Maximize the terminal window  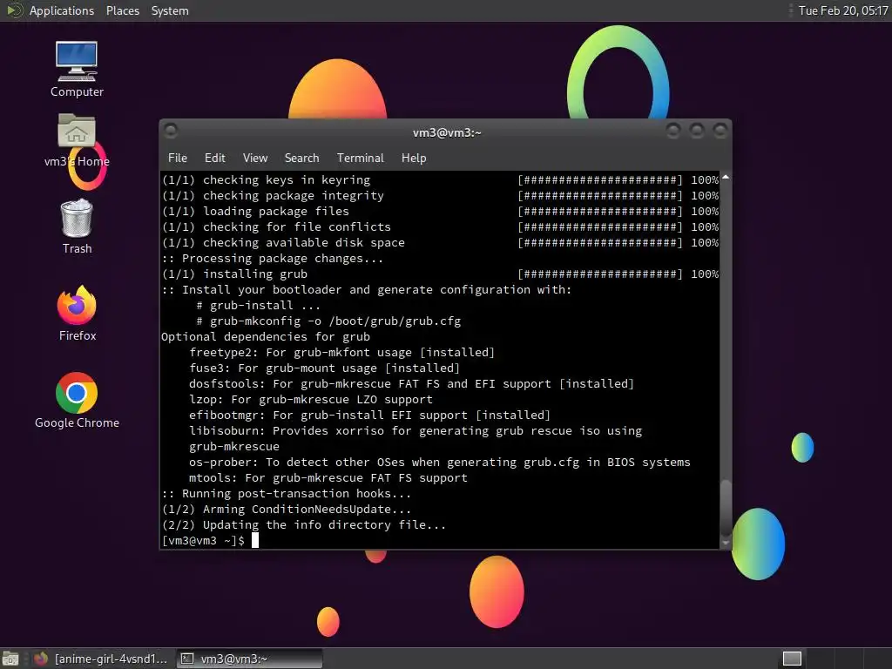click(697, 131)
